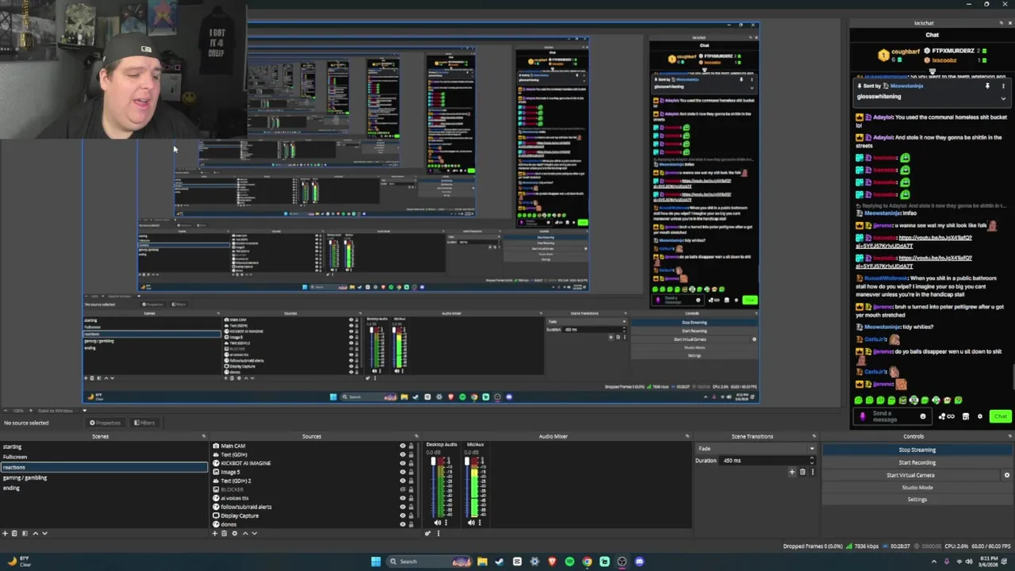The width and height of the screenshot is (1015, 571).
Task: Toggle visibility of KICKBOT AI IMAGINE source
Action: (402, 463)
